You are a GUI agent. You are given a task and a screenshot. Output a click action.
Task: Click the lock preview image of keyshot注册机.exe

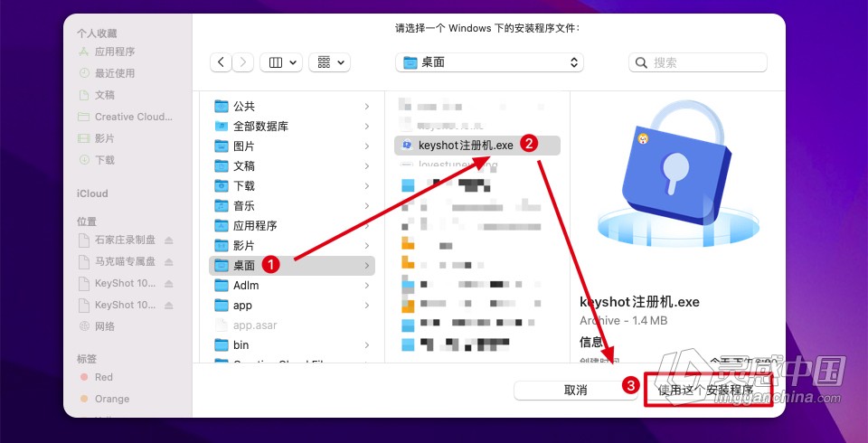pos(678,174)
